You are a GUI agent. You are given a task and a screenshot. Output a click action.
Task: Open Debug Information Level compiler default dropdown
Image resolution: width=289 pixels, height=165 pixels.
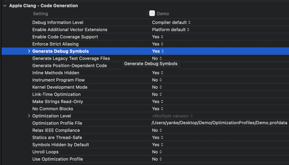click(x=171, y=22)
